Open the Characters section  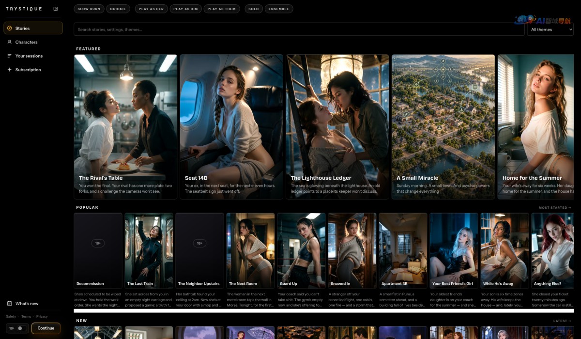point(33,42)
